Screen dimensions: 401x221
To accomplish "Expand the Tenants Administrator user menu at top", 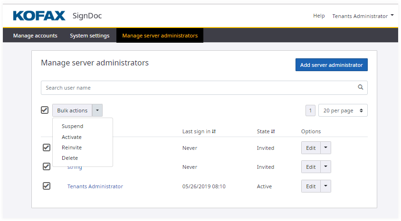I will 363,16.
